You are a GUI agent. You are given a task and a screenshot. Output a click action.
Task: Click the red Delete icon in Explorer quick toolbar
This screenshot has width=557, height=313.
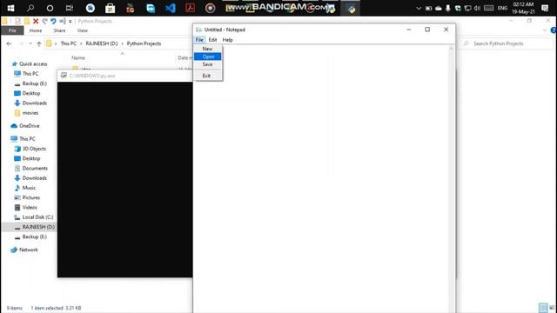[x=36, y=21]
